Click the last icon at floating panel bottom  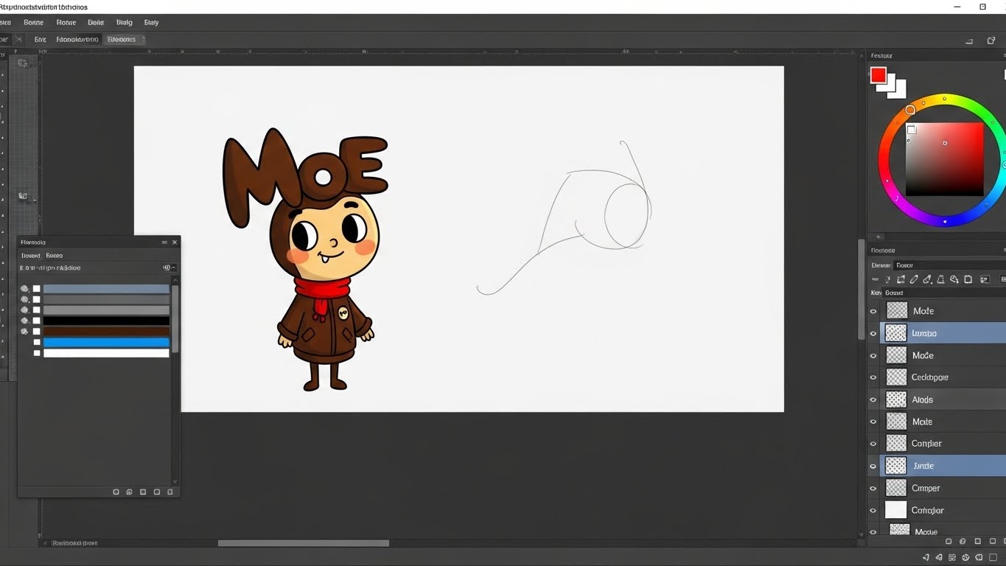[x=170, y=492]
